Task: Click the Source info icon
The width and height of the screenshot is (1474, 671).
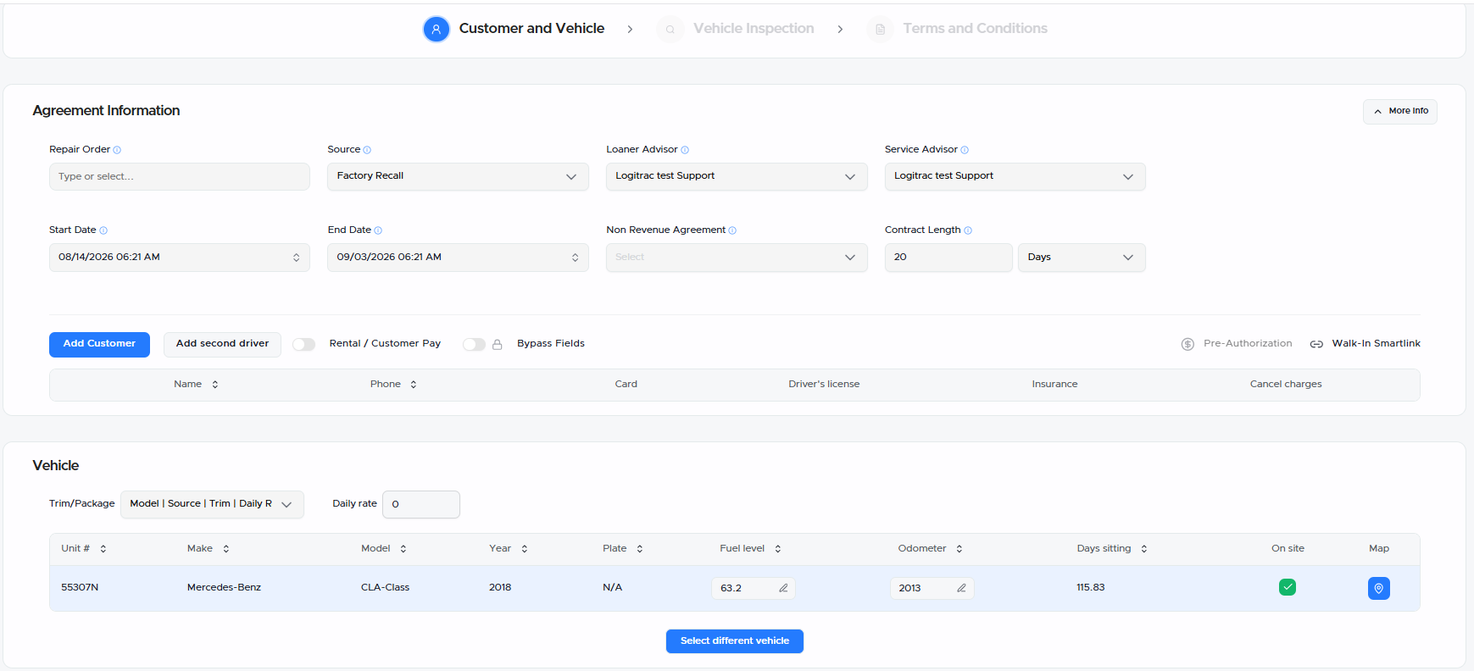Action: [x=367, y=150]
